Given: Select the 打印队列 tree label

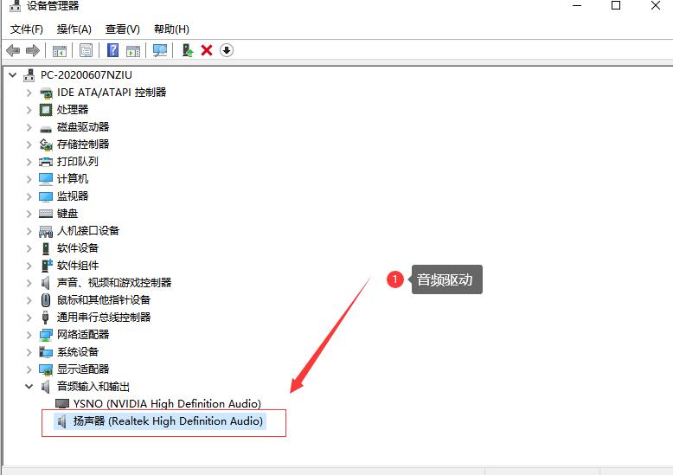Looking at the screenshot, I should pyautogui.click(x=78, y=162).
